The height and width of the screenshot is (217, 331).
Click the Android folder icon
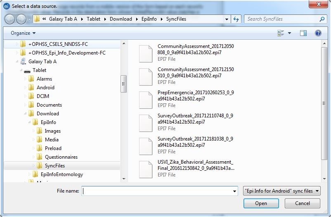[x=31, y=87]
